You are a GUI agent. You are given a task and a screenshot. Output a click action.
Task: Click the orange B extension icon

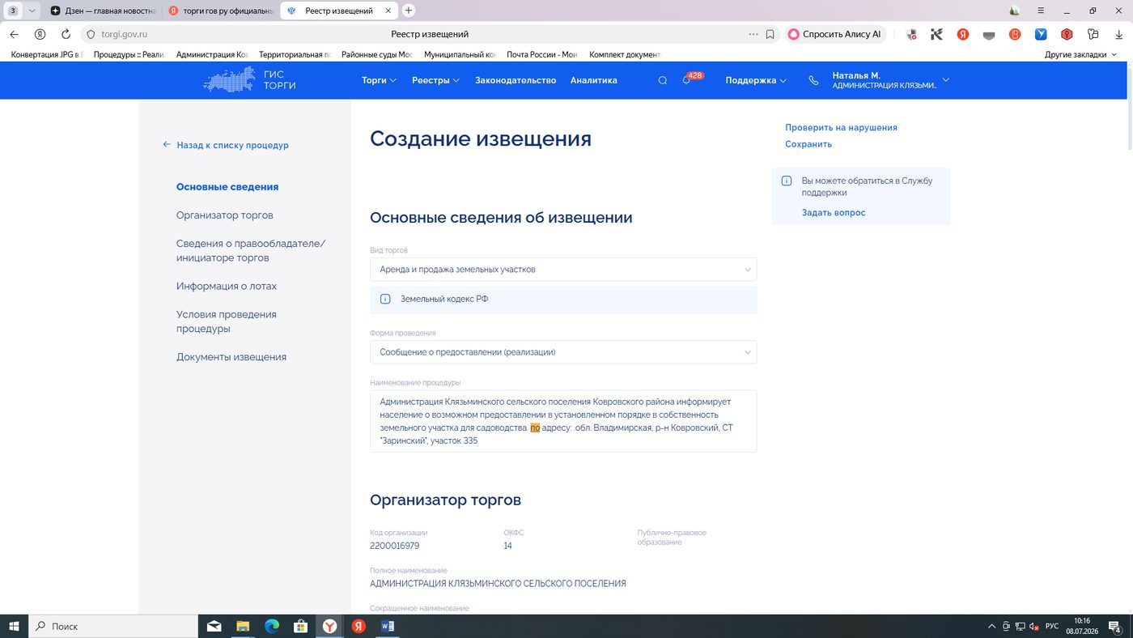1015,34
